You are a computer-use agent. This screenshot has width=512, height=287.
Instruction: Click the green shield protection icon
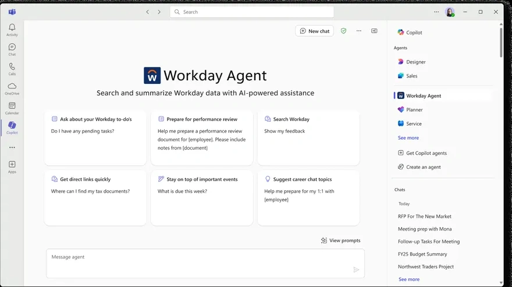(x=343, y=31)
